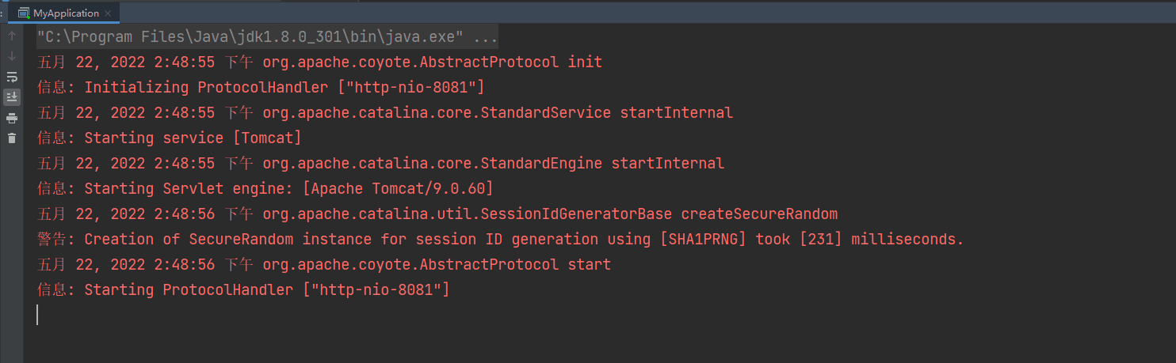1176x363 pixels.
Task: Expand the folded java.exe command ellipsis
Action: pos(486,37)
